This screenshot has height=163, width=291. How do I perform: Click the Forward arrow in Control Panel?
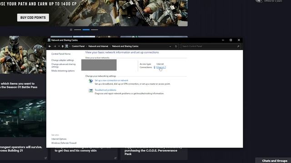(x=55, y=46)
